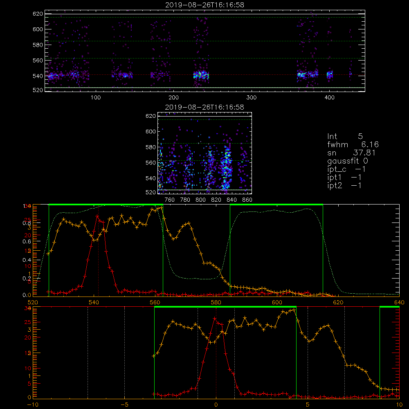Click the bright emission cluster near x=235 in top spectrogram
The width and height of the screenshot is (409, 409).
tap(201, 75)
